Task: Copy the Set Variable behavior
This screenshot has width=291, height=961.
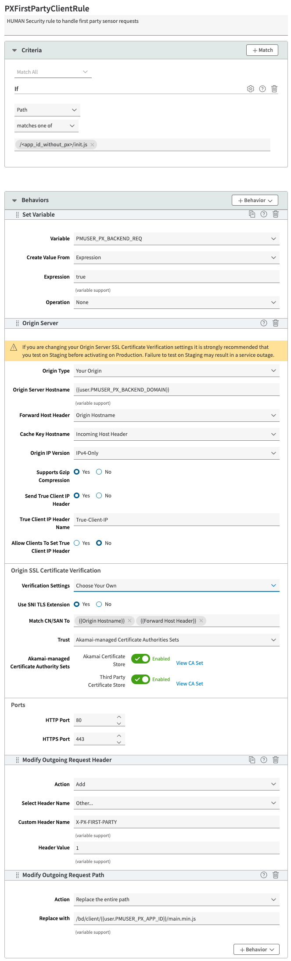Action: point(252,214)
